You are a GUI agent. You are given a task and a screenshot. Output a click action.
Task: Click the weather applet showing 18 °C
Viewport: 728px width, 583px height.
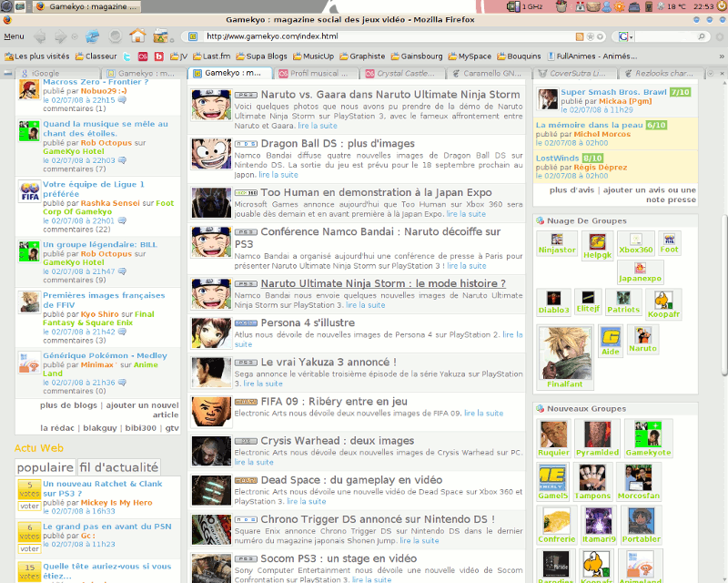pyautogui.click(x=672, y=6)
